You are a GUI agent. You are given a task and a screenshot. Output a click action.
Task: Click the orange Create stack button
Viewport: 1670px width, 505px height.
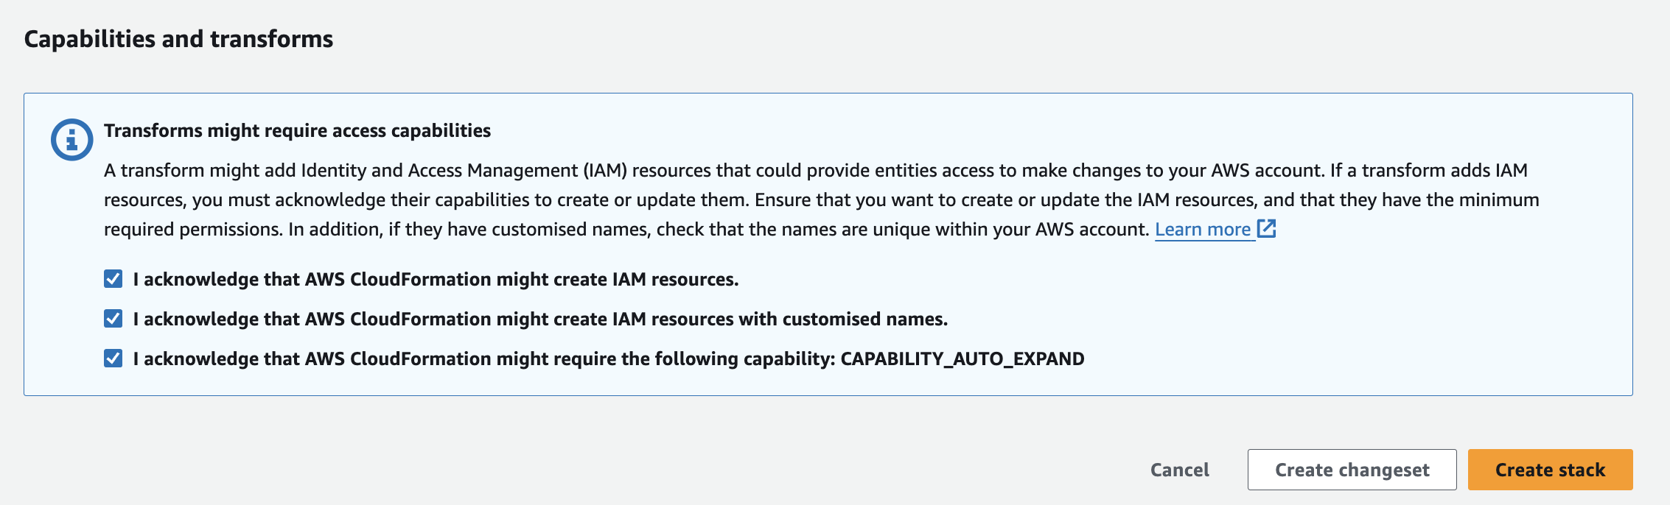point(1550,470)
